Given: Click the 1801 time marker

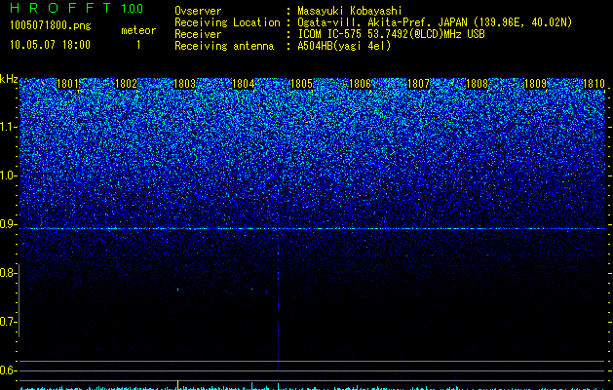Looking at the screenshot, I should pos(68,84).
